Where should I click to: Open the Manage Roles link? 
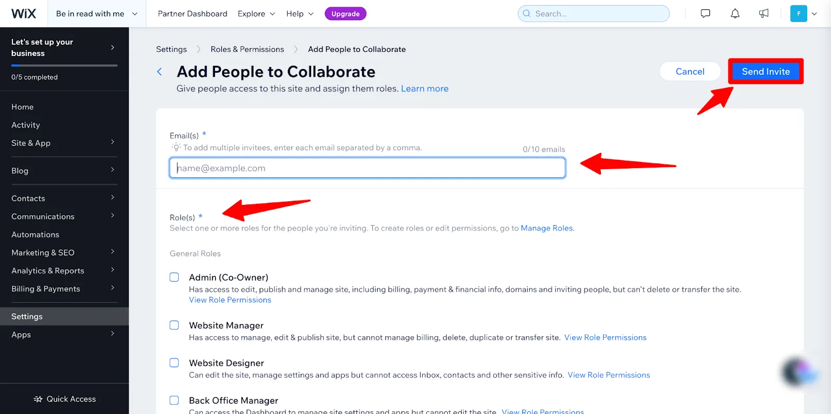click(547, 228)
